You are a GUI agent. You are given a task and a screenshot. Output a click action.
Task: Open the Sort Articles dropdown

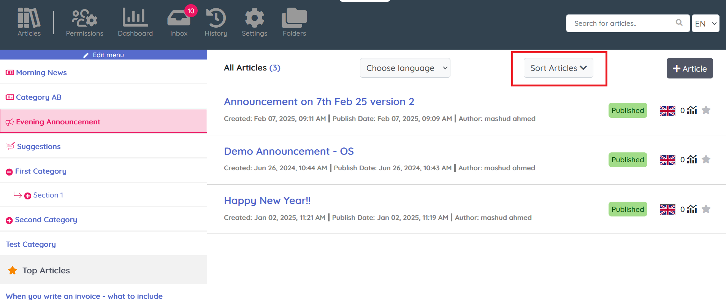tap(558, 68)
